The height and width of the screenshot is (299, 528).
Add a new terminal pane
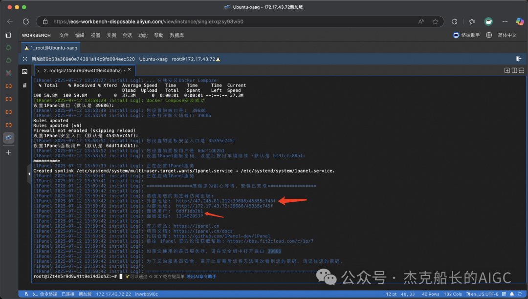pyautogui.click(x=507, y=70)
